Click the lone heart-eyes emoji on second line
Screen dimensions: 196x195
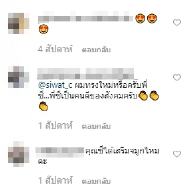coord(43,29)
